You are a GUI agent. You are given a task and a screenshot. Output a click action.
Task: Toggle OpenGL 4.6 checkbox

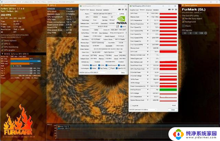pos(117,68)
